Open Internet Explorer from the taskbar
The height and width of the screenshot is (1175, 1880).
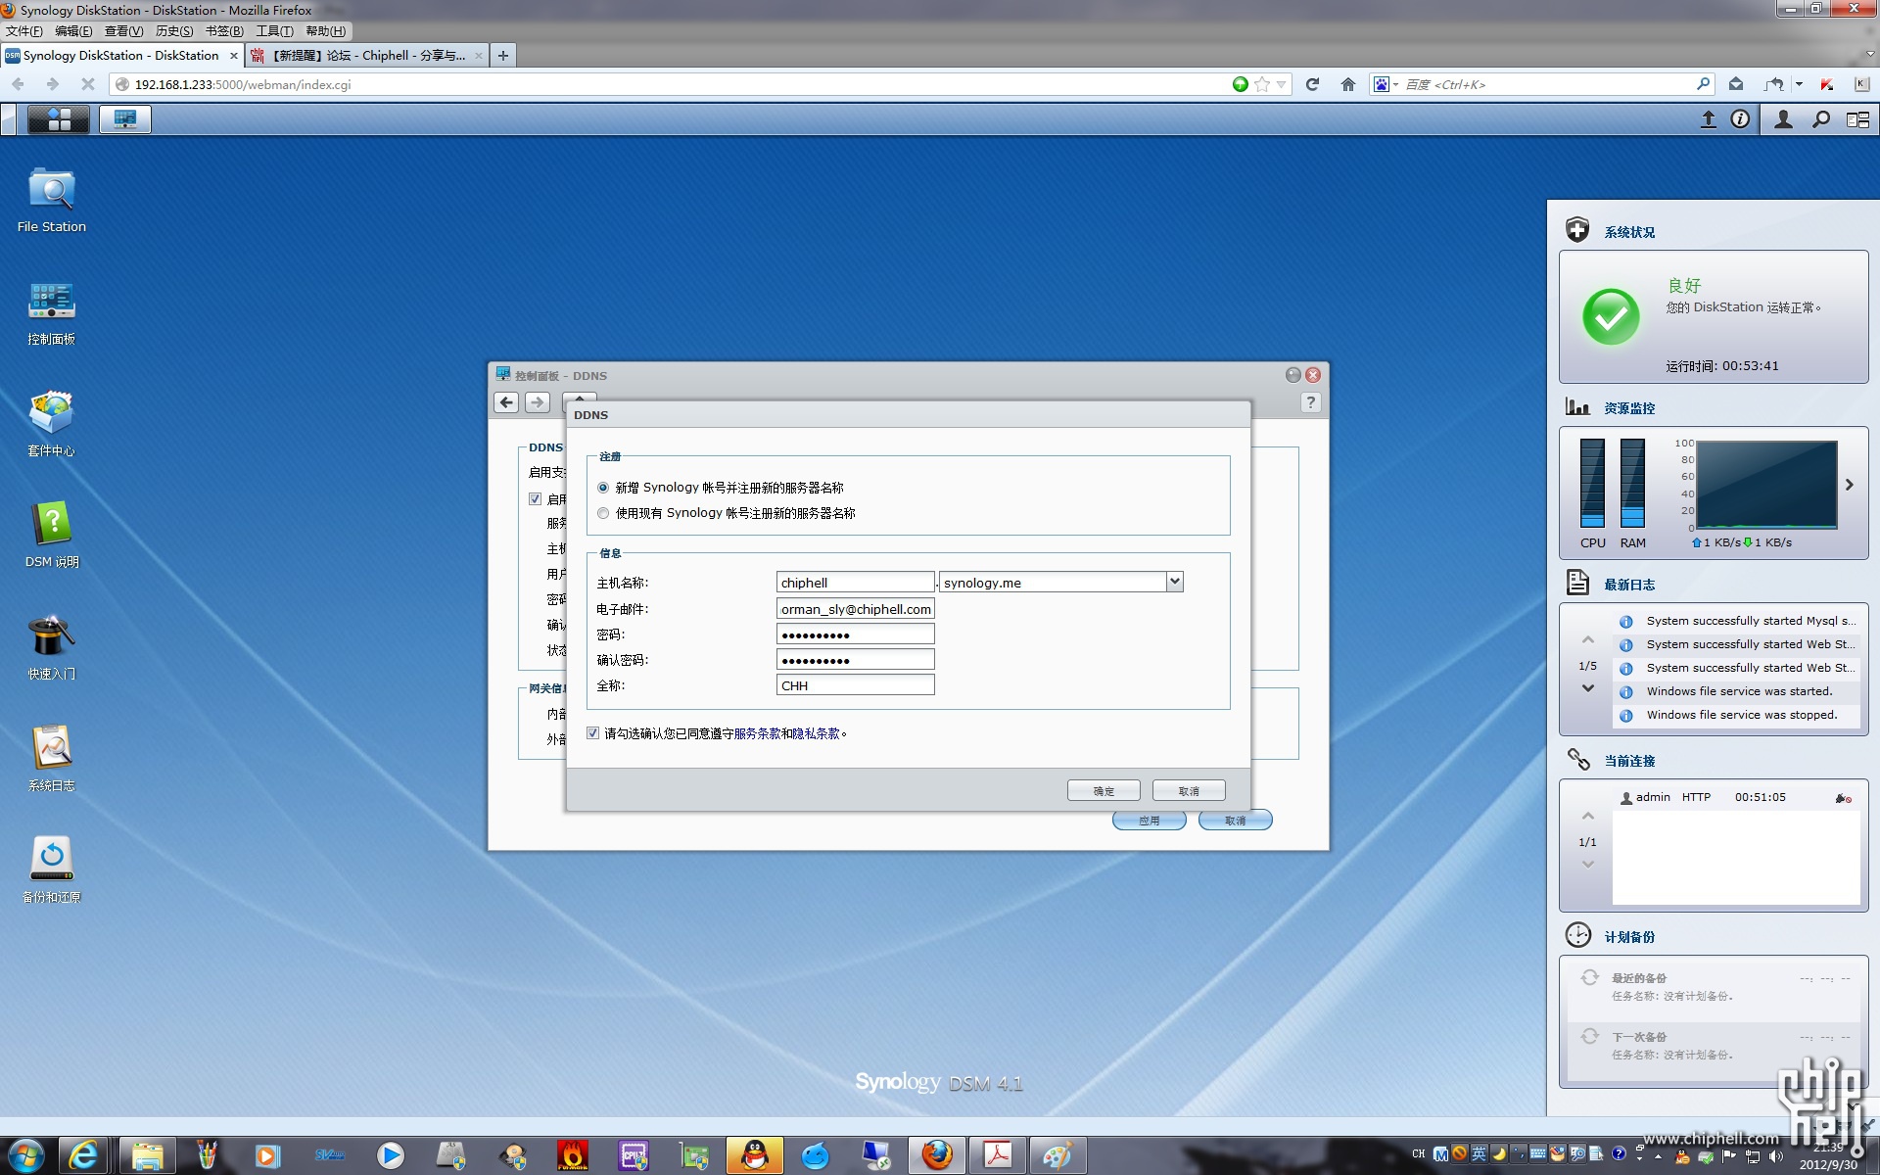pos(84,1156)
